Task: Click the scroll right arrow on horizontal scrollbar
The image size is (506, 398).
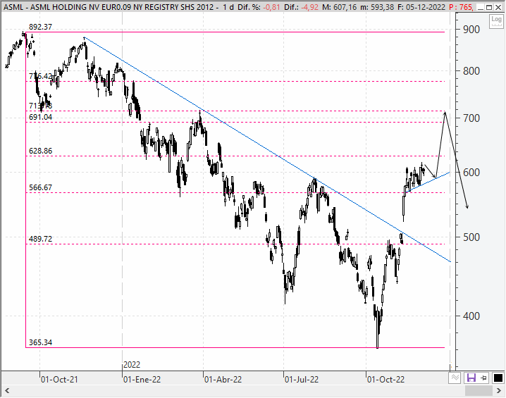Action: (x=499, y=391)
